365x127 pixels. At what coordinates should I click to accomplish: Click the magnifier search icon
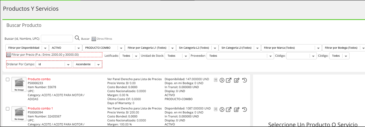[x=77, y=38]
